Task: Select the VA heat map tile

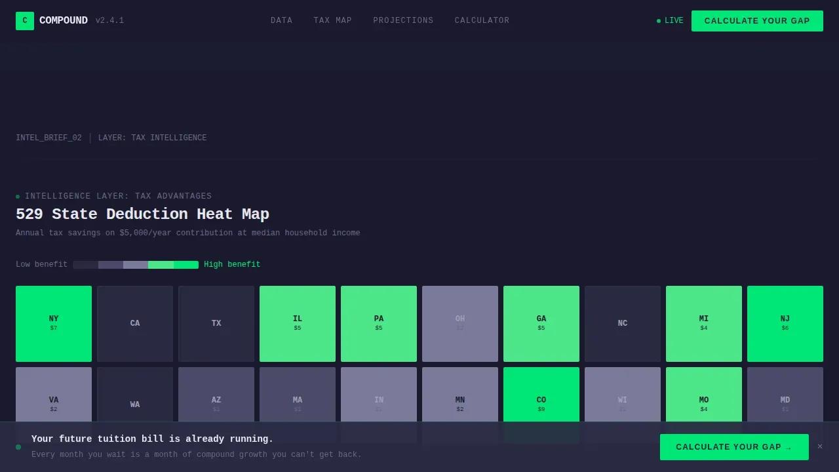Action: (x=54, y=395)
